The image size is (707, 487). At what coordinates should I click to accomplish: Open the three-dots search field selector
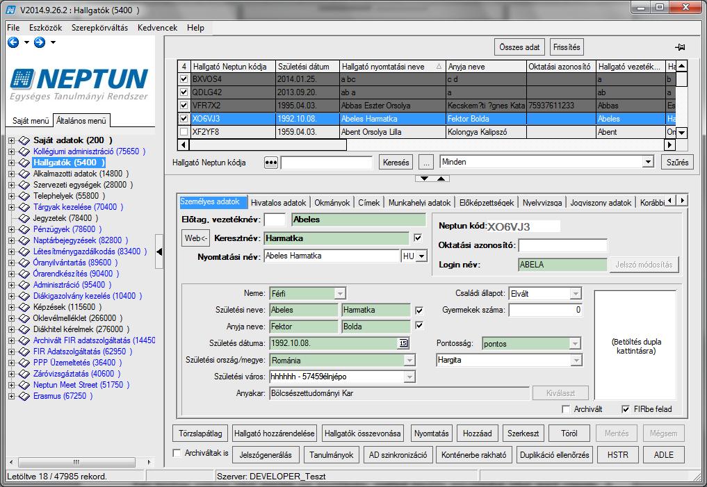(x=270, y=162)
